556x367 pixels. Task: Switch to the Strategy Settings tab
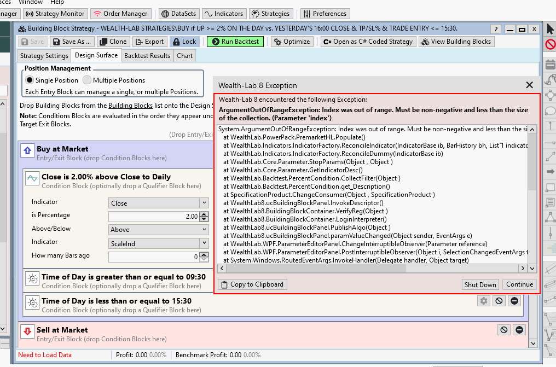44,56
